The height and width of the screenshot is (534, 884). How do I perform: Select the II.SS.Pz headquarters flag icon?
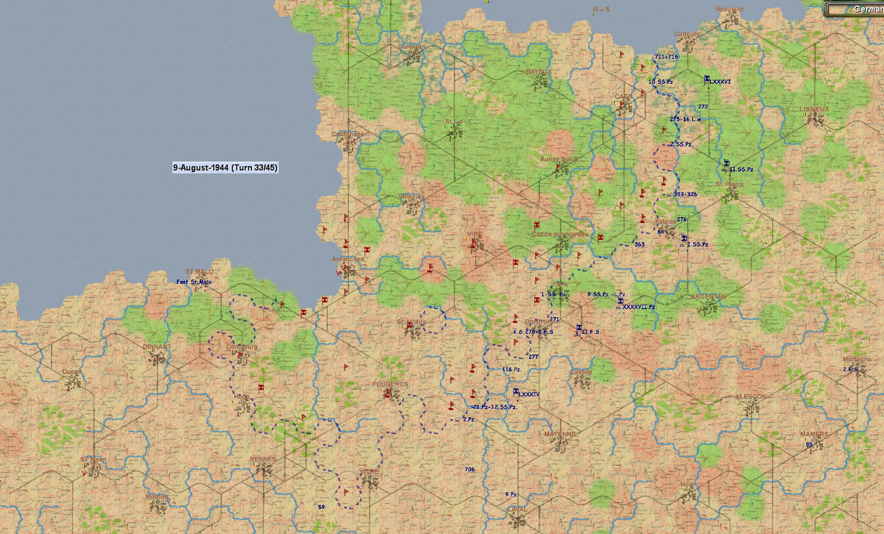pos(726,163)
